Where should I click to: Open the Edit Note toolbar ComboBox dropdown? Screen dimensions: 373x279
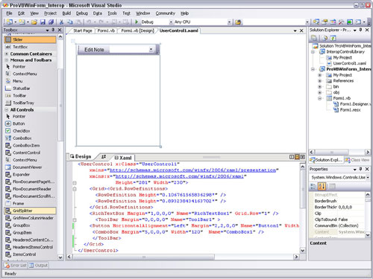(x=151, y=50)
